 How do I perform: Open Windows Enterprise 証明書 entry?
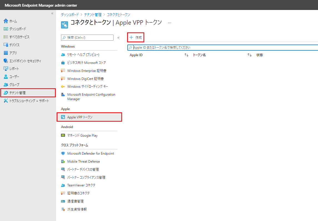point(87,71)
